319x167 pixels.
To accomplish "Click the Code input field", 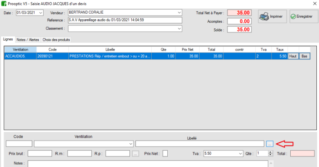I will coord(19,144).
